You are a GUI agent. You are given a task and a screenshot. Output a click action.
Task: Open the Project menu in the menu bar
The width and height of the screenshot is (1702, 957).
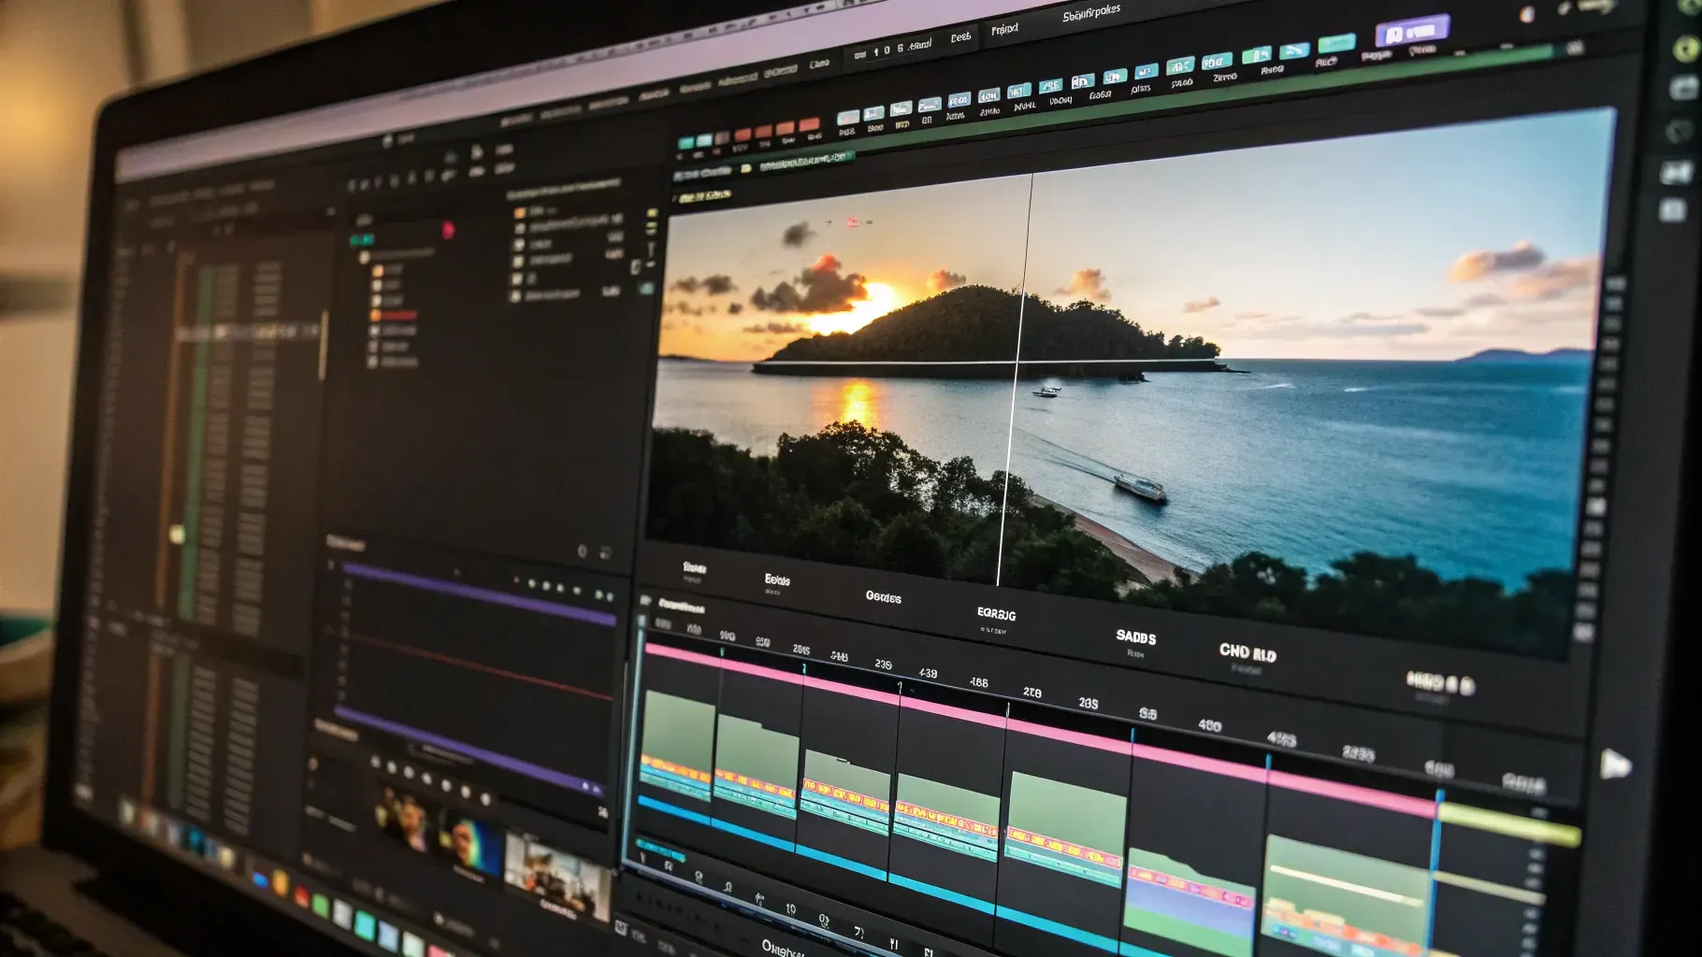(x=1002, y=28)
